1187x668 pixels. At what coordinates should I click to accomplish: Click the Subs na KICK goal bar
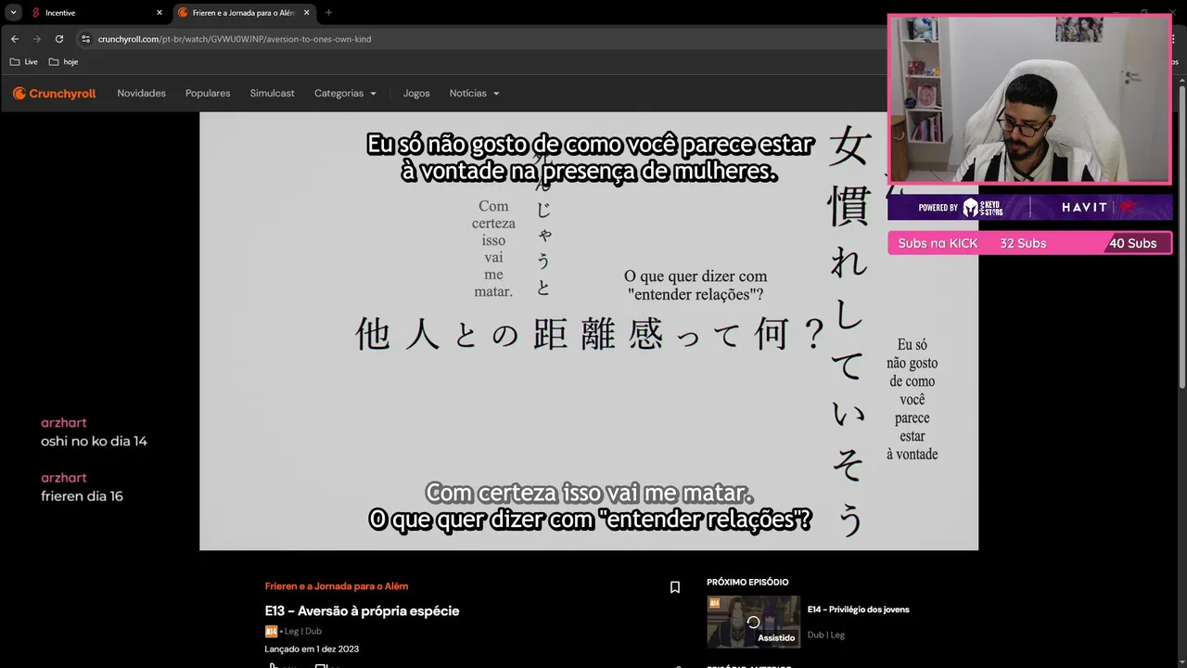click(1029, 243)
